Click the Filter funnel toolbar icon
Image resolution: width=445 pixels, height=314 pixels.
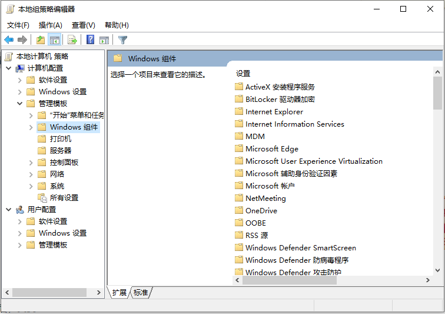click(x=122, y=40)
